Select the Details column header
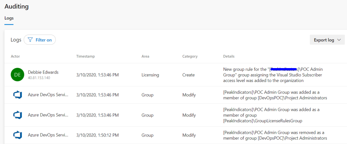 229,56
